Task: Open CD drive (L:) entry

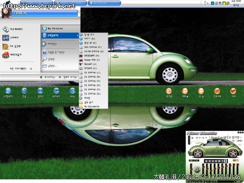Action: pos(93,73)
